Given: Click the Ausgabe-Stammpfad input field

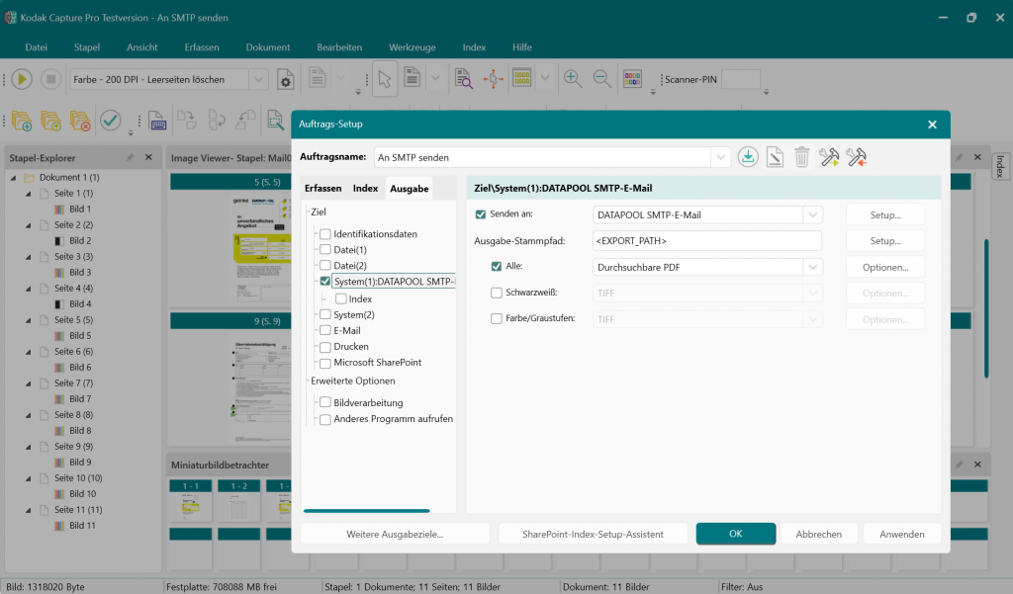Looking at the screenshot, I should tap(706, 241).
